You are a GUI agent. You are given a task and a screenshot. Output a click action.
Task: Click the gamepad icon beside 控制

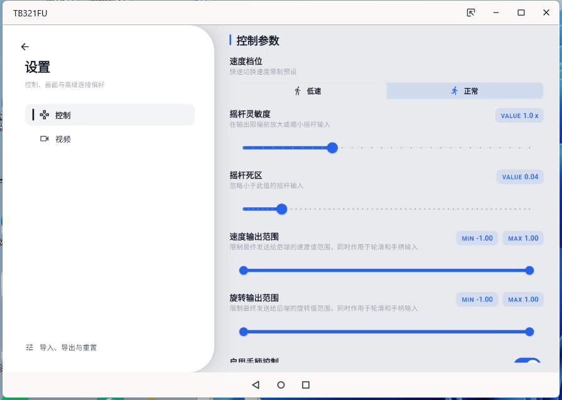[45, 115]
